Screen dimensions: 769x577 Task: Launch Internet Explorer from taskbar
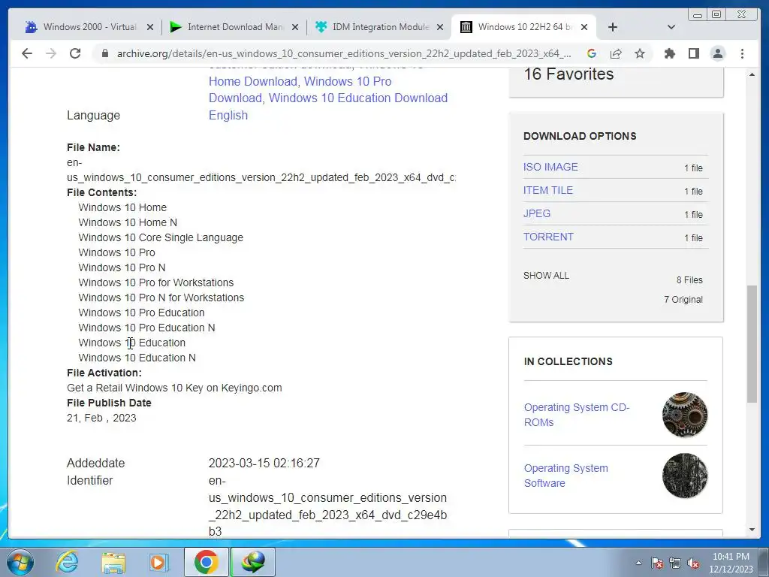click(x=67, y=562)
